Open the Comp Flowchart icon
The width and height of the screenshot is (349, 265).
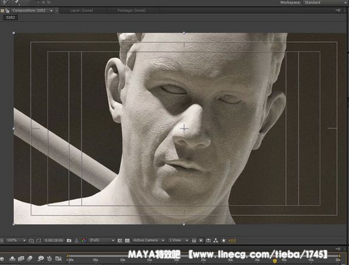tap(216, 240)
